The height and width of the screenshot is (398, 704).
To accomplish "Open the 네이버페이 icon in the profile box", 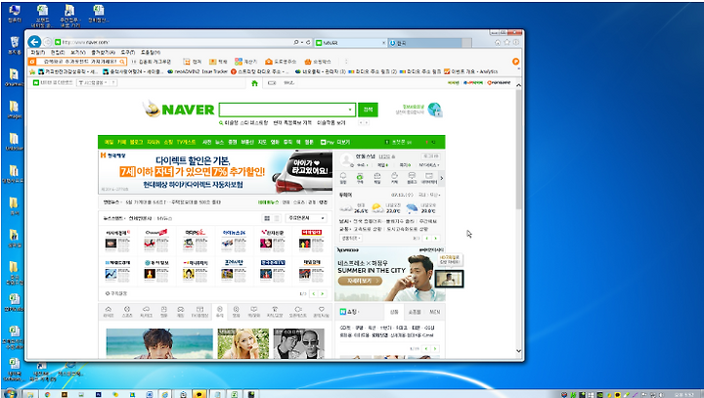I will point(429,177).
